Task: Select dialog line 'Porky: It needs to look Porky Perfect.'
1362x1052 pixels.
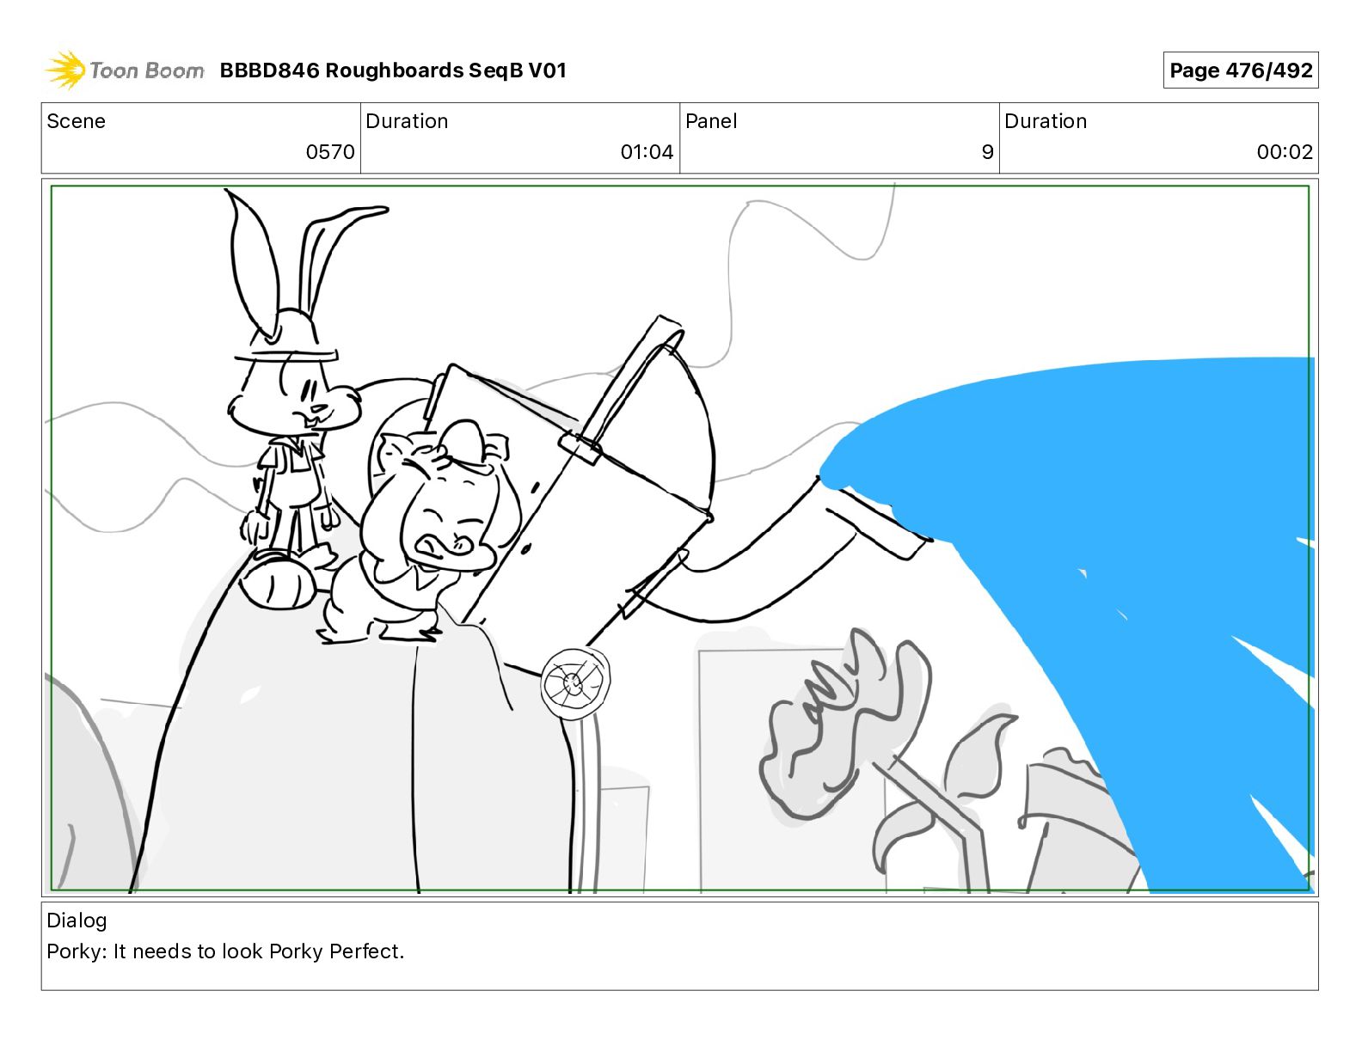Action: [225, 951]
